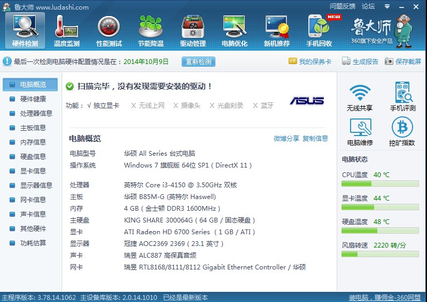Open 新机推荐 new PC recommendations
Screen dimensions: 427x302
[277, 30]
